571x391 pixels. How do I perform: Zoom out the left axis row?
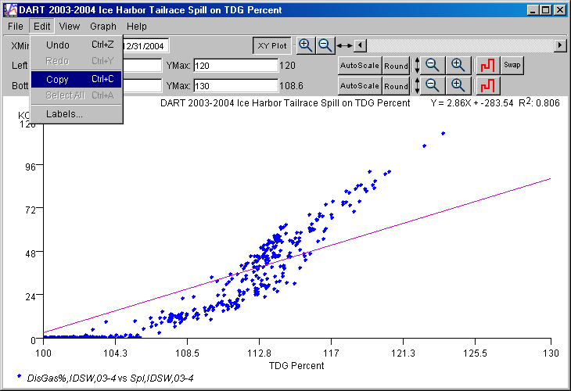pyautogui.click(x=432, y=65)
